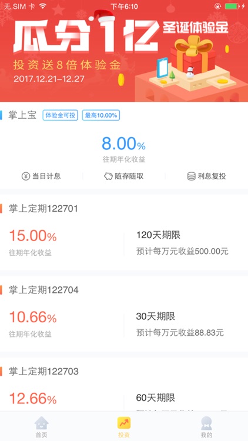248x441 pixels.
Task: Tap the 圣诞体验金 banner heading
Action: tap(196, 29)
